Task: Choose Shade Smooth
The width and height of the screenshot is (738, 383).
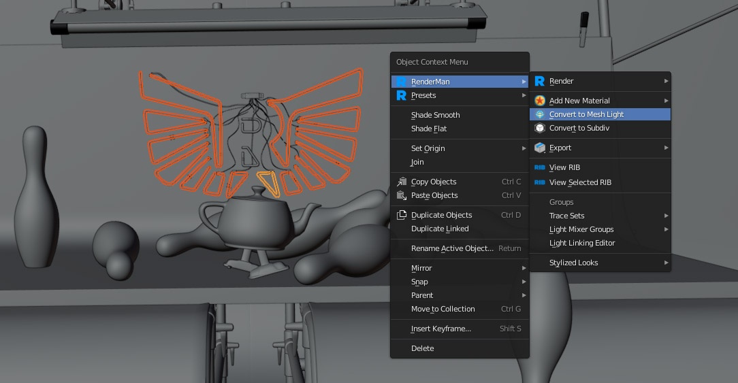Action: tap(435, 115)
